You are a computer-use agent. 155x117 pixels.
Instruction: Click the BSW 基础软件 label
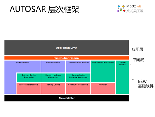[146, 84]
